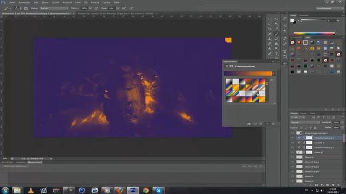Open Deckkraft opacity slider arrow
This screenshot has width=346, height=194.
coord(342,122)
